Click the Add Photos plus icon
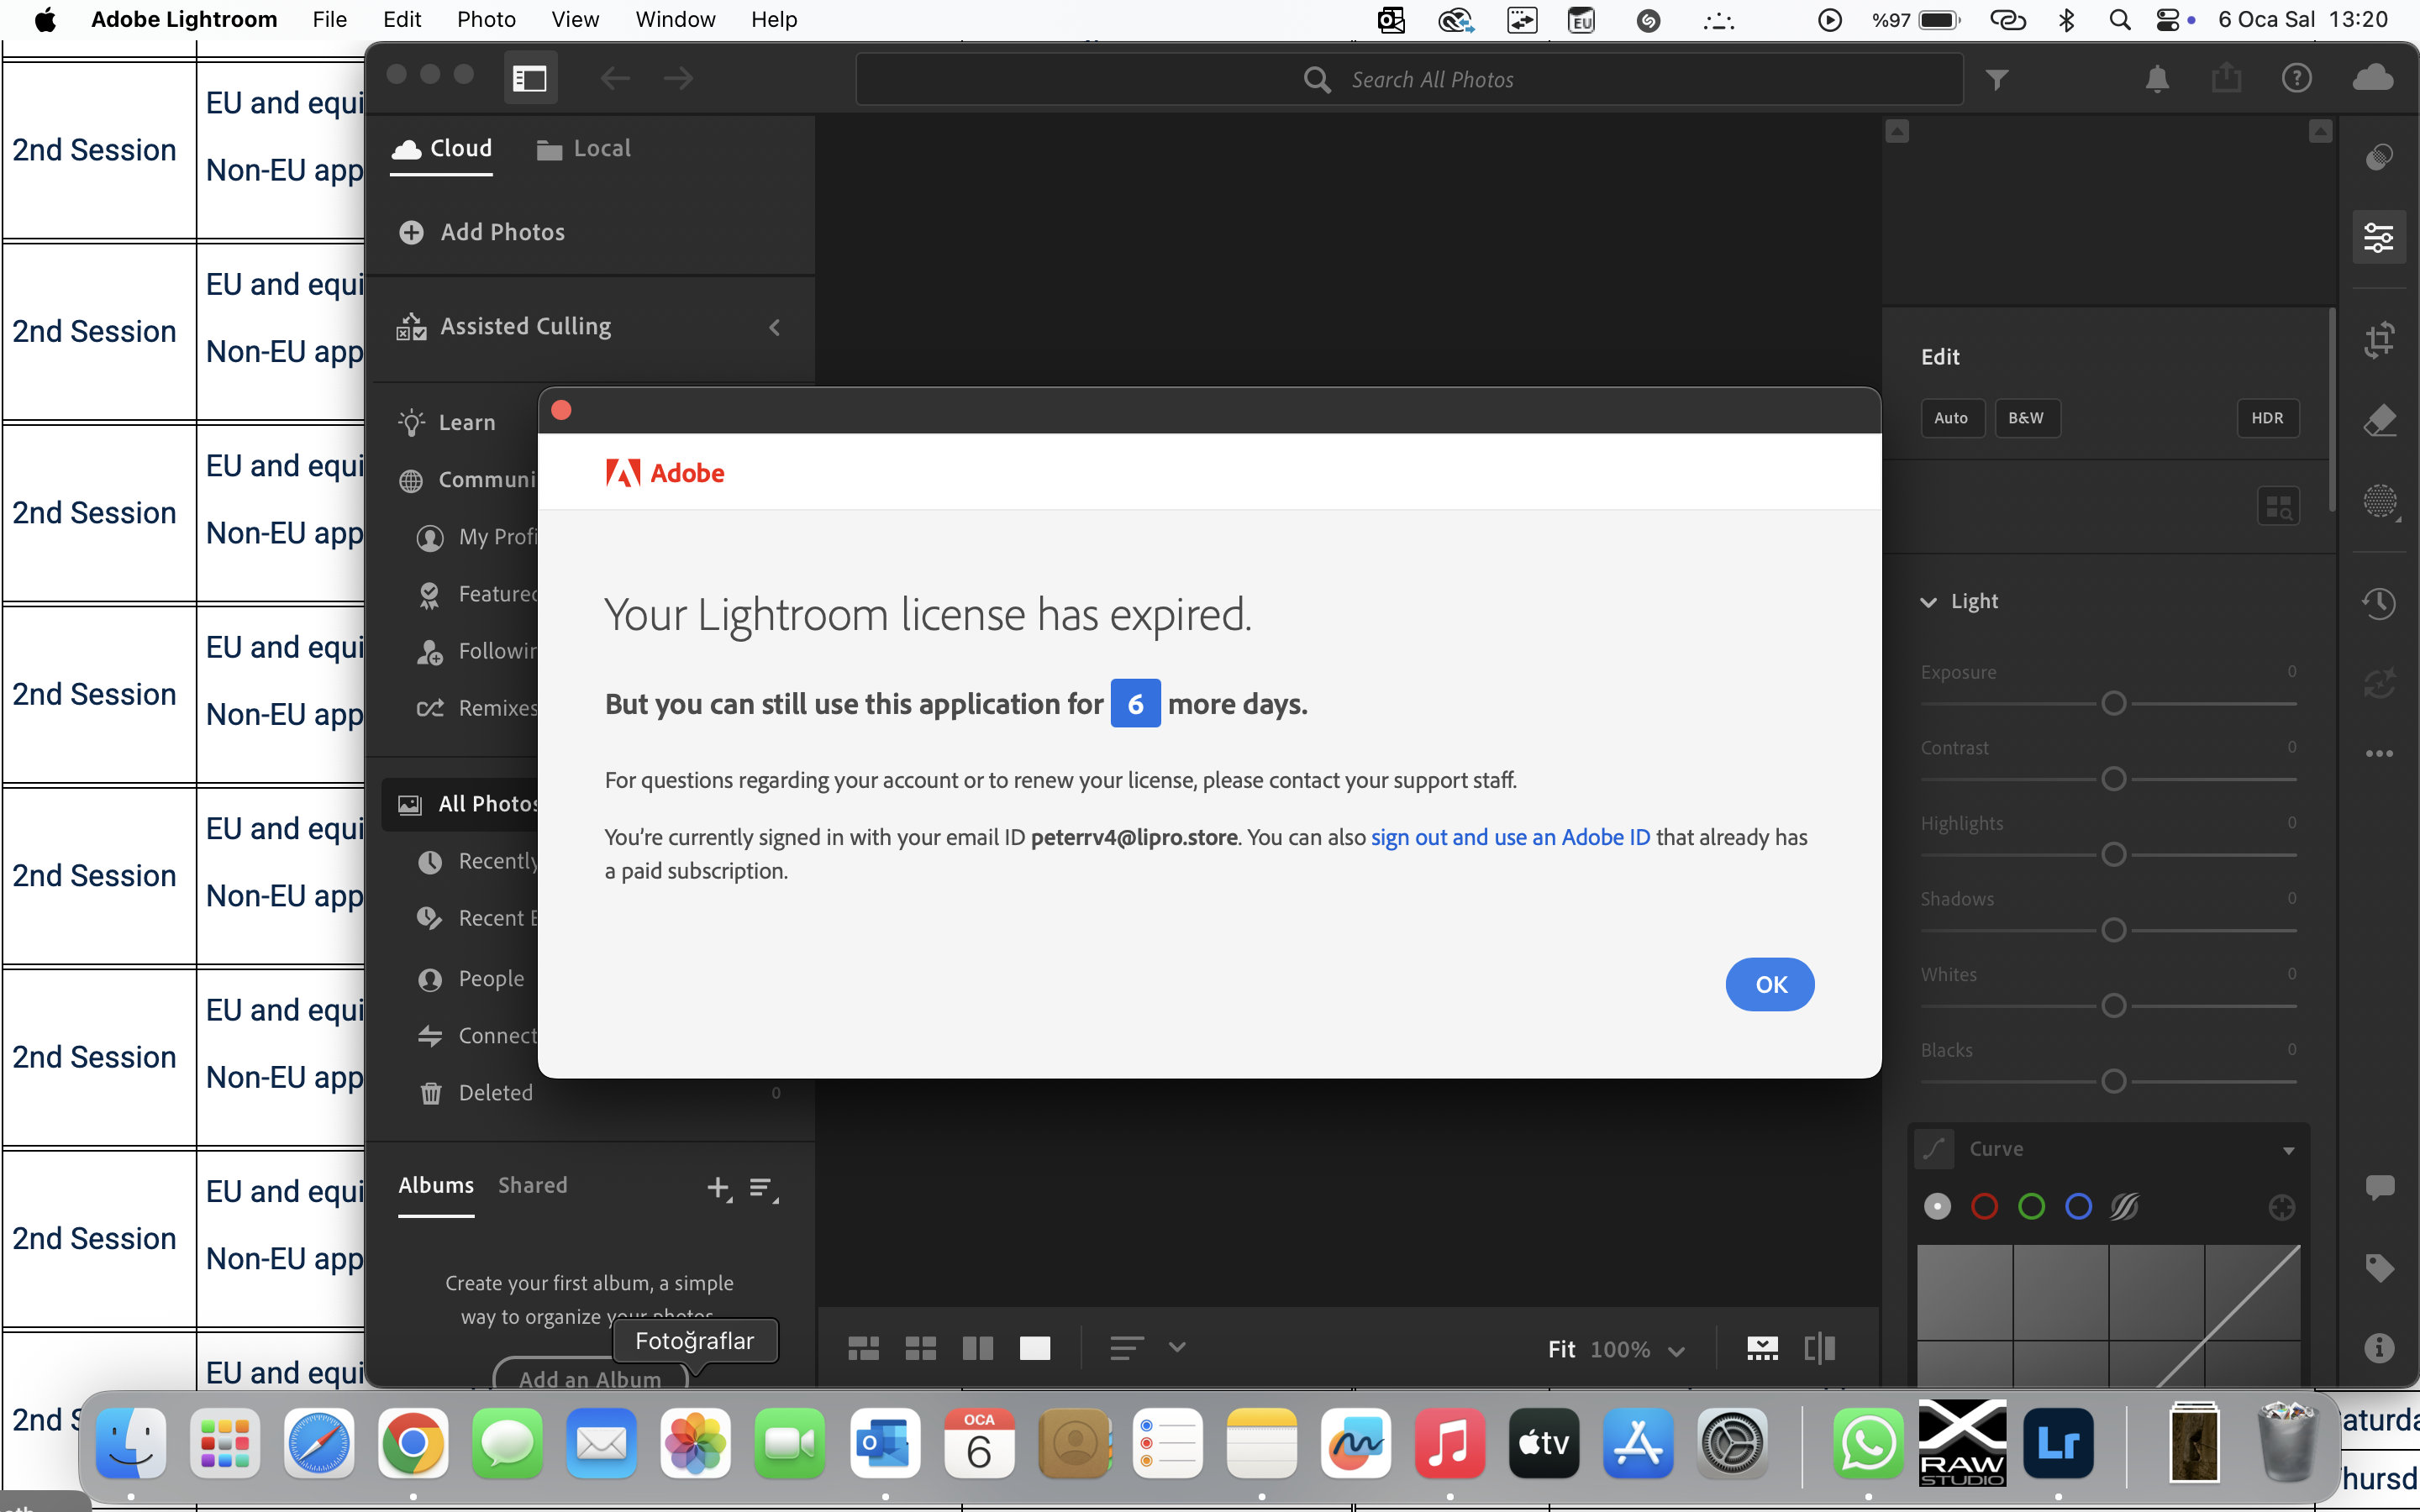The image size is (2420, 1512). [411, 232]
